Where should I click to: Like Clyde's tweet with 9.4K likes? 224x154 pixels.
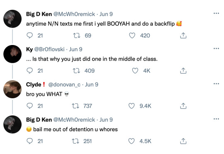coord(131,106)
